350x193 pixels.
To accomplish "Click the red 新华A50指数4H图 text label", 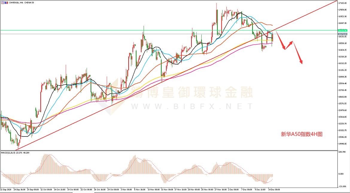I will [302, 135].
